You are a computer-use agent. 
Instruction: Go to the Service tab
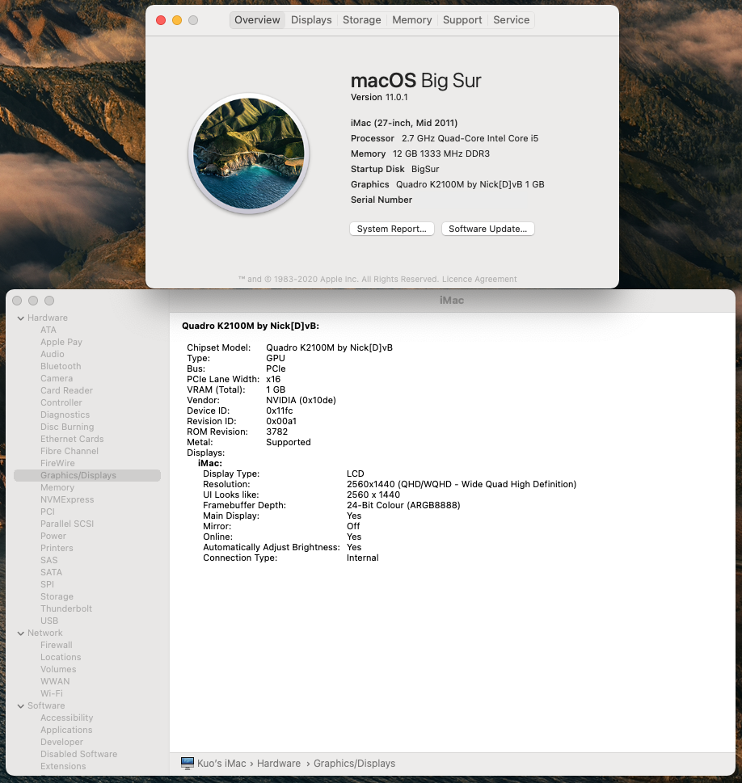[511, 20]
